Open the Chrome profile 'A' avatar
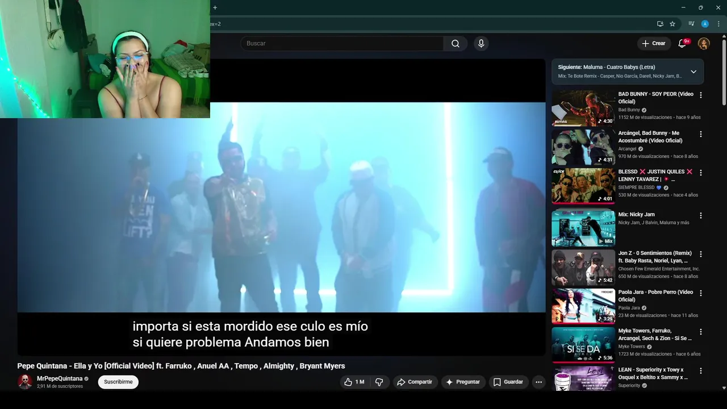Image resolution: width=727 pixels, height=409 pixels. (705, 24)
